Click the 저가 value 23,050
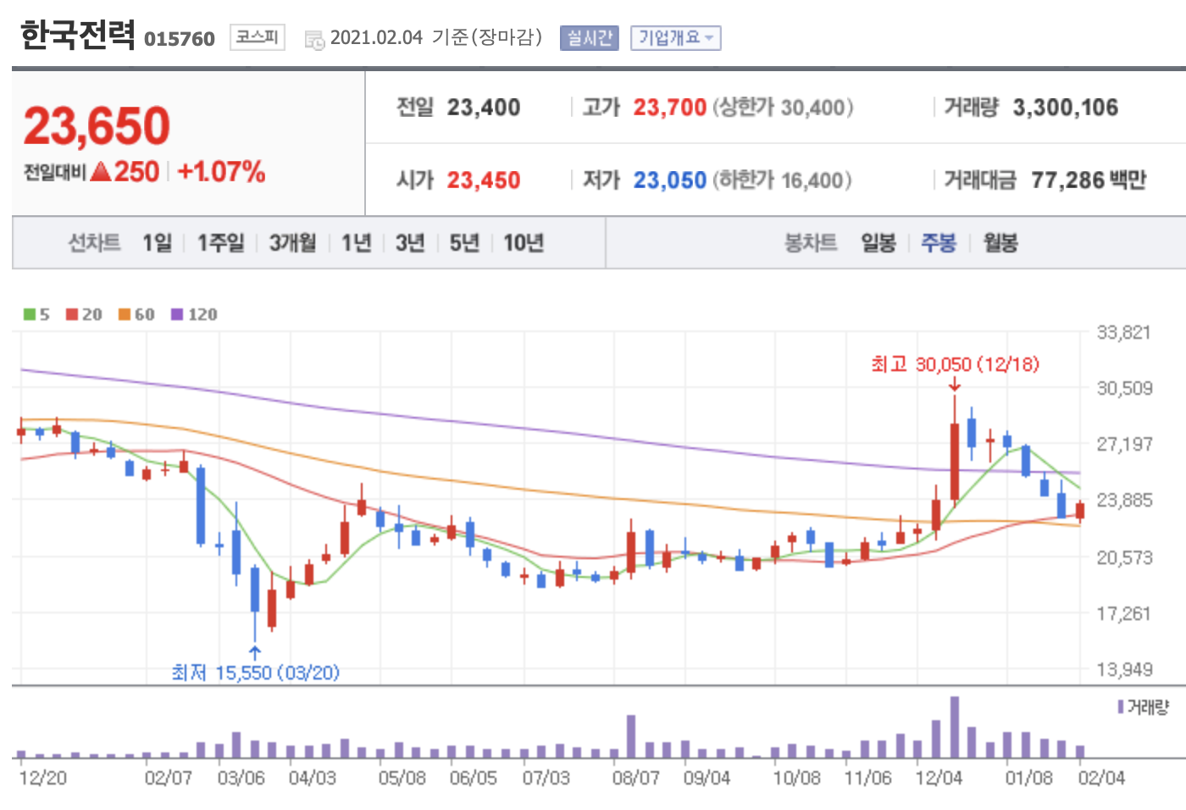The image size is (1186, 810). point(669,180)
